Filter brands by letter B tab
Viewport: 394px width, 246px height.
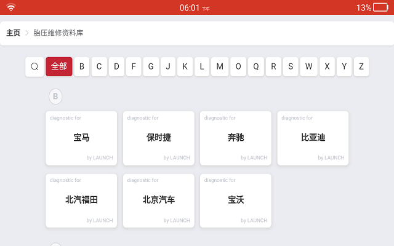(82, 66)
